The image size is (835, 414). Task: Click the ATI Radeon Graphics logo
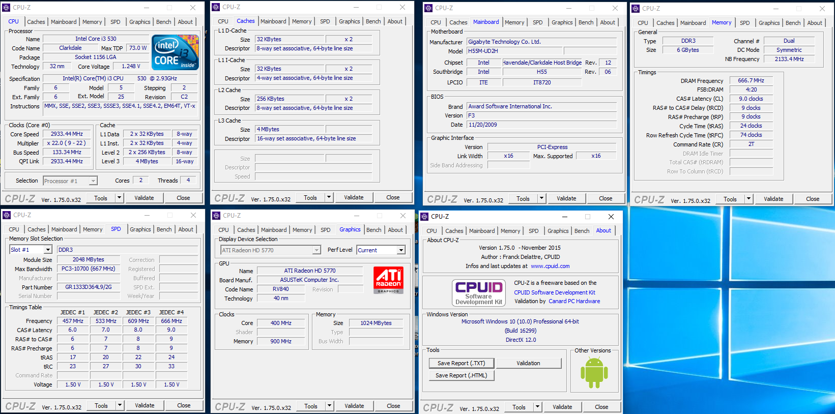[389, 280]
